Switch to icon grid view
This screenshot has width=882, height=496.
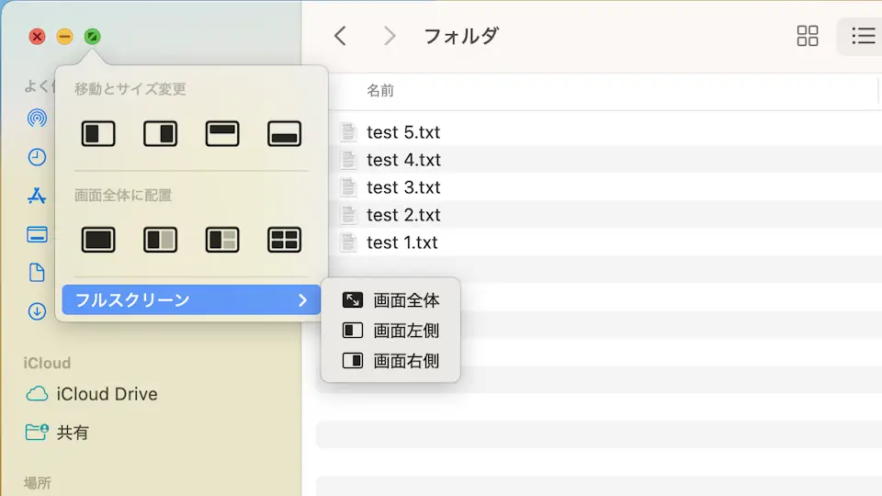(x=808, y=36)
